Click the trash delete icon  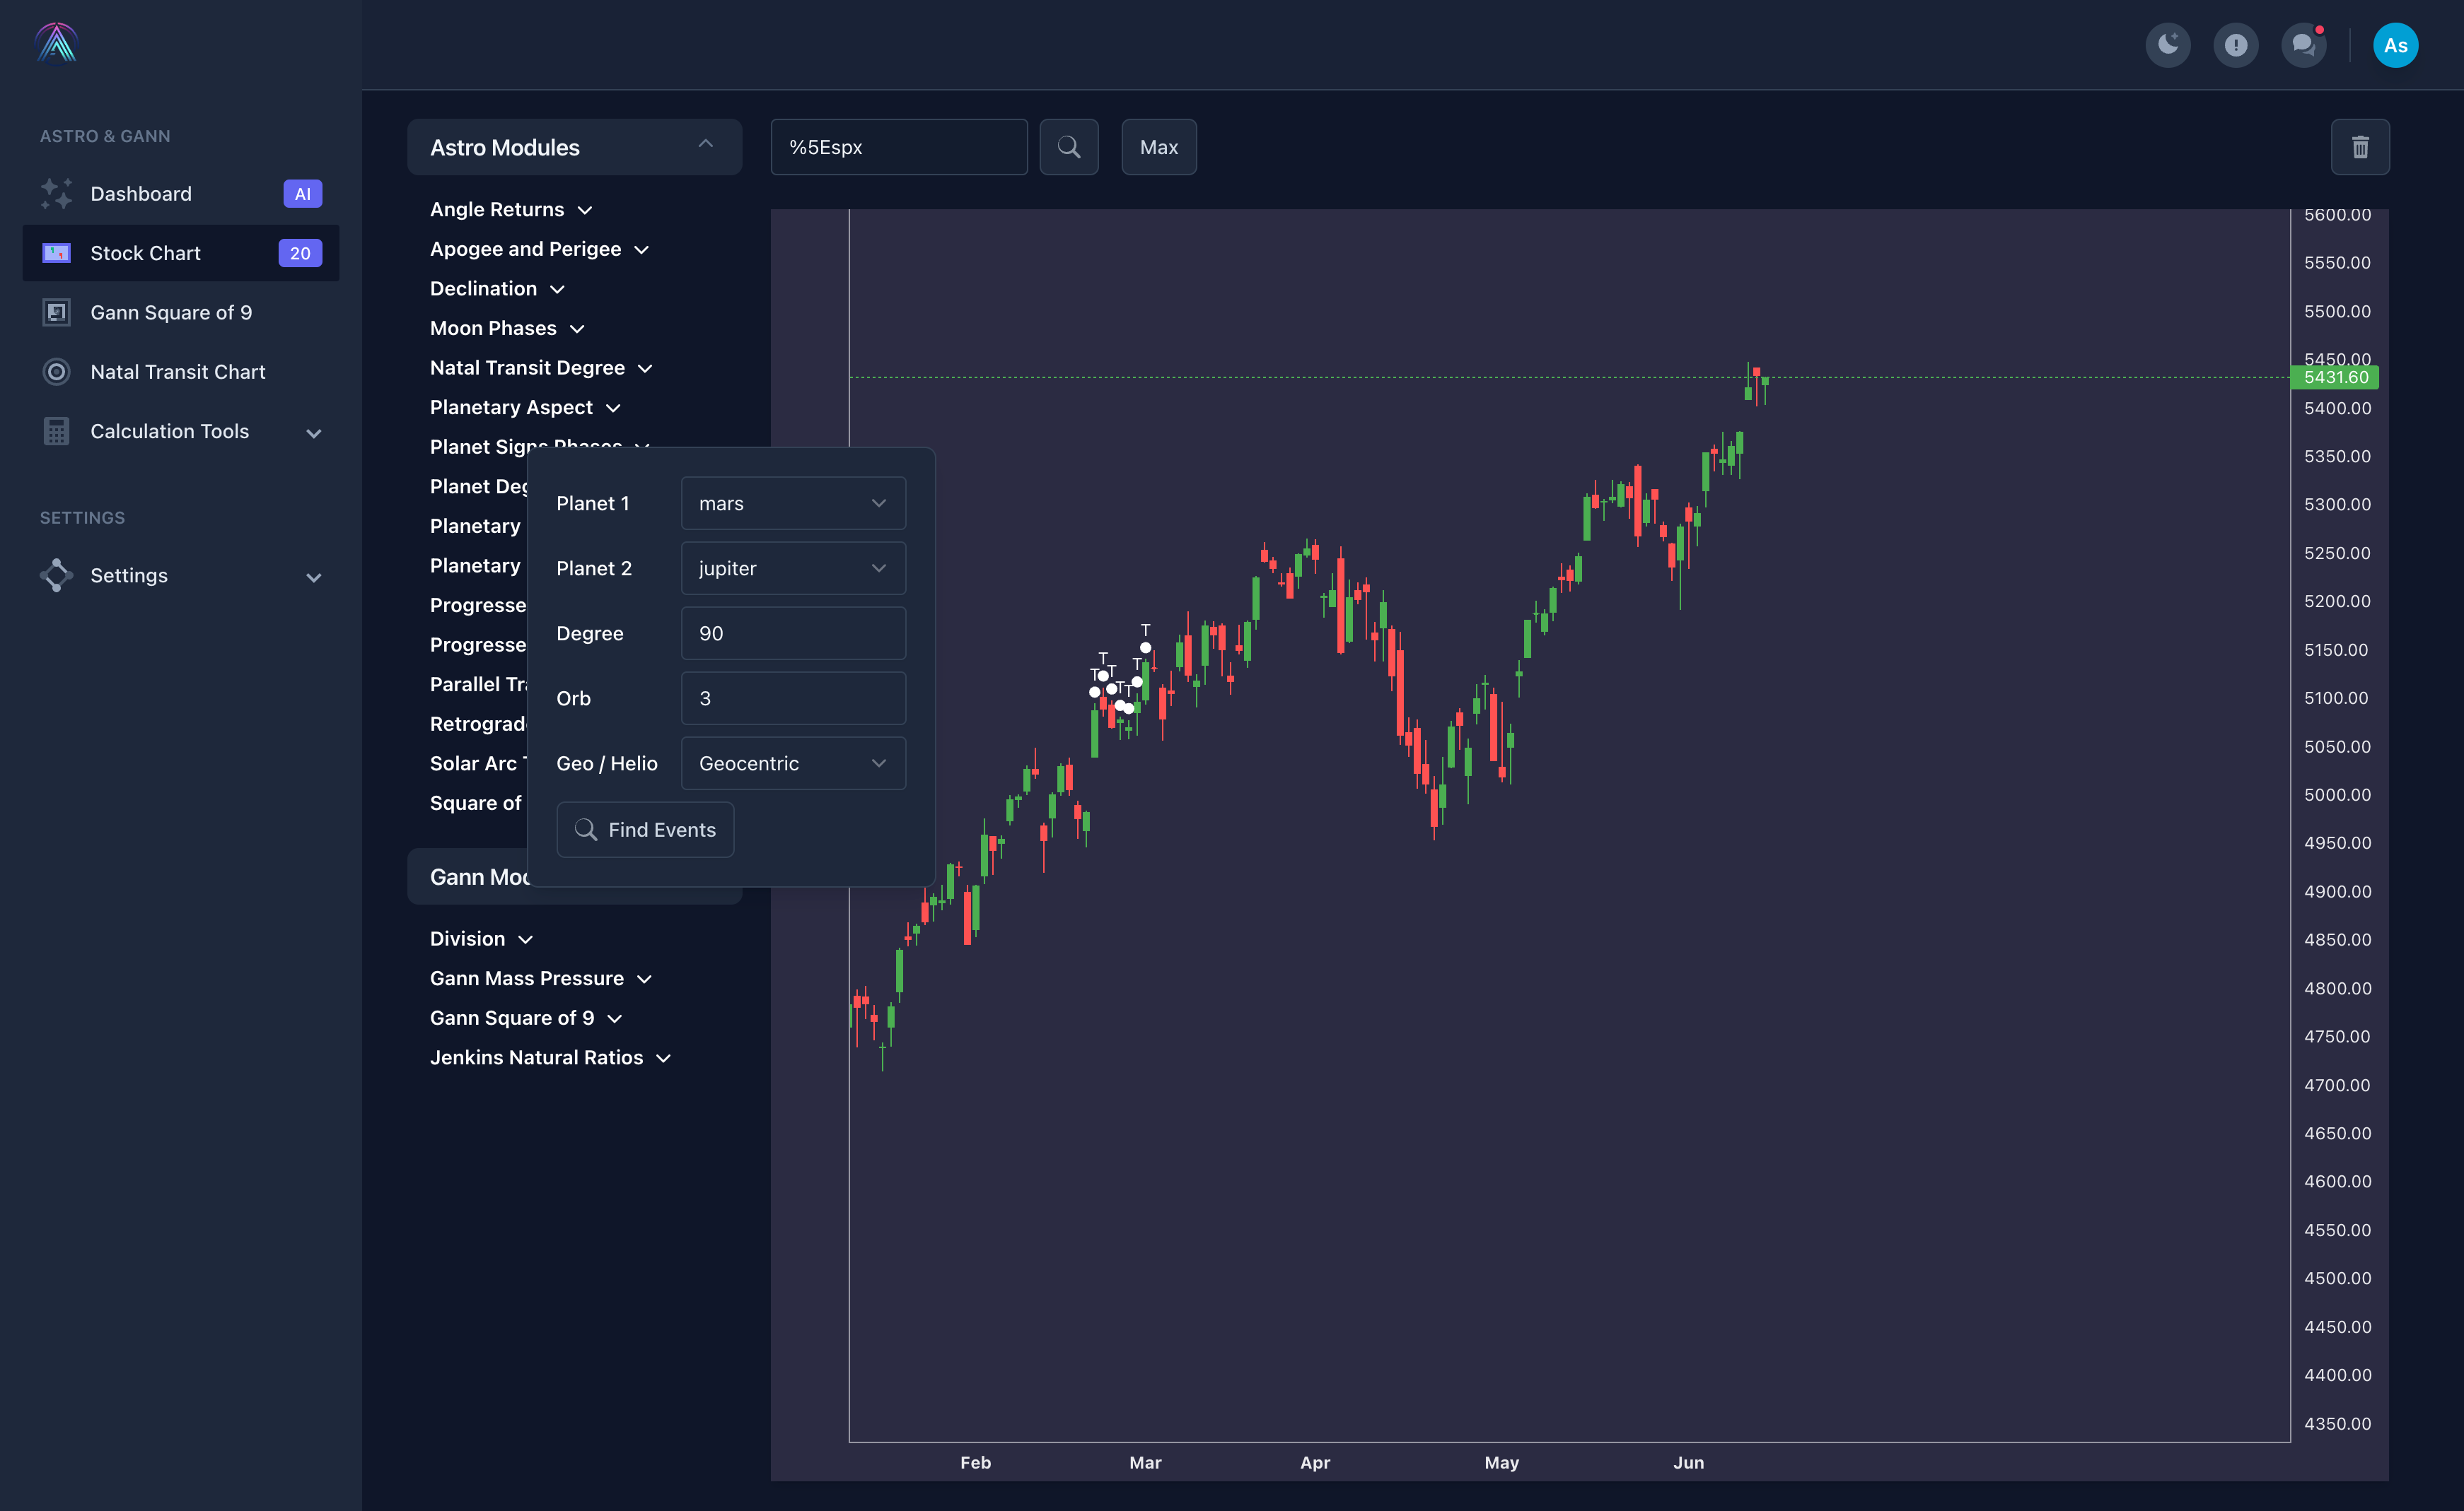2360,147
